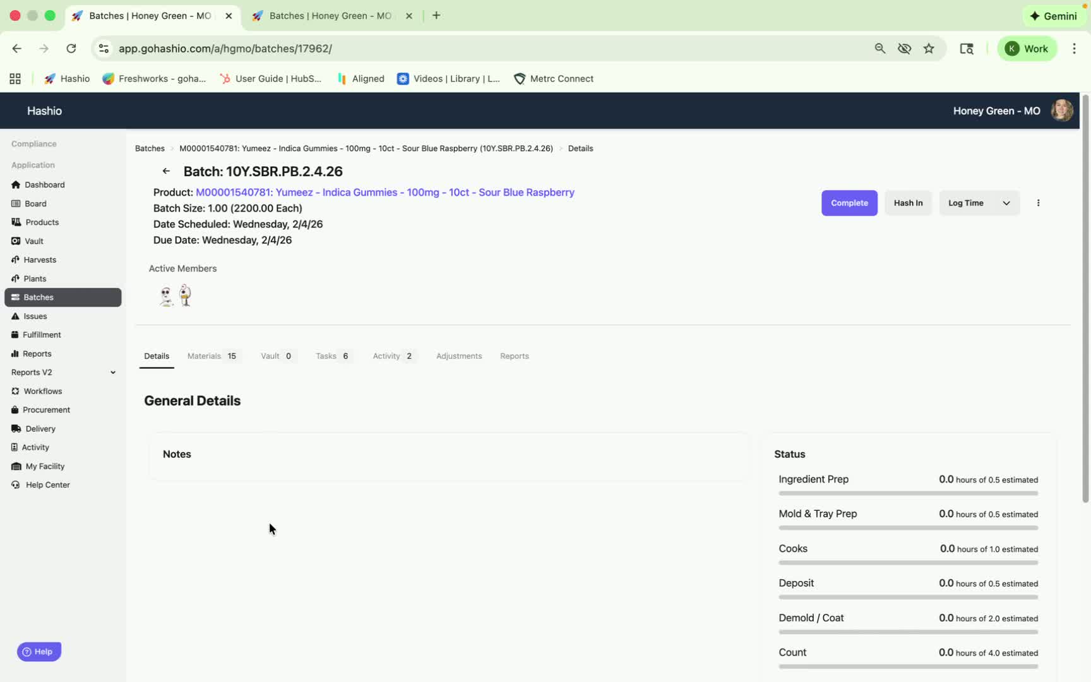Click the browser back arrow
The height and width of the screenshot is (682, 1091).
tap(17, 49)
